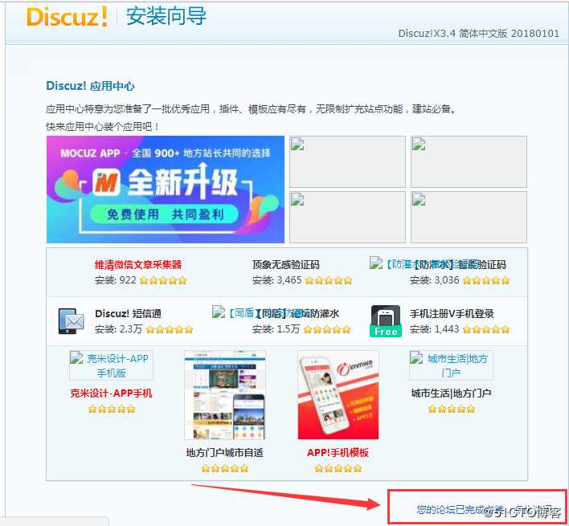The height and width of the screenshot is (526, 569).
Task: Open the bottom-left broken image placeholder beside banner
Action: click(347, 217)
